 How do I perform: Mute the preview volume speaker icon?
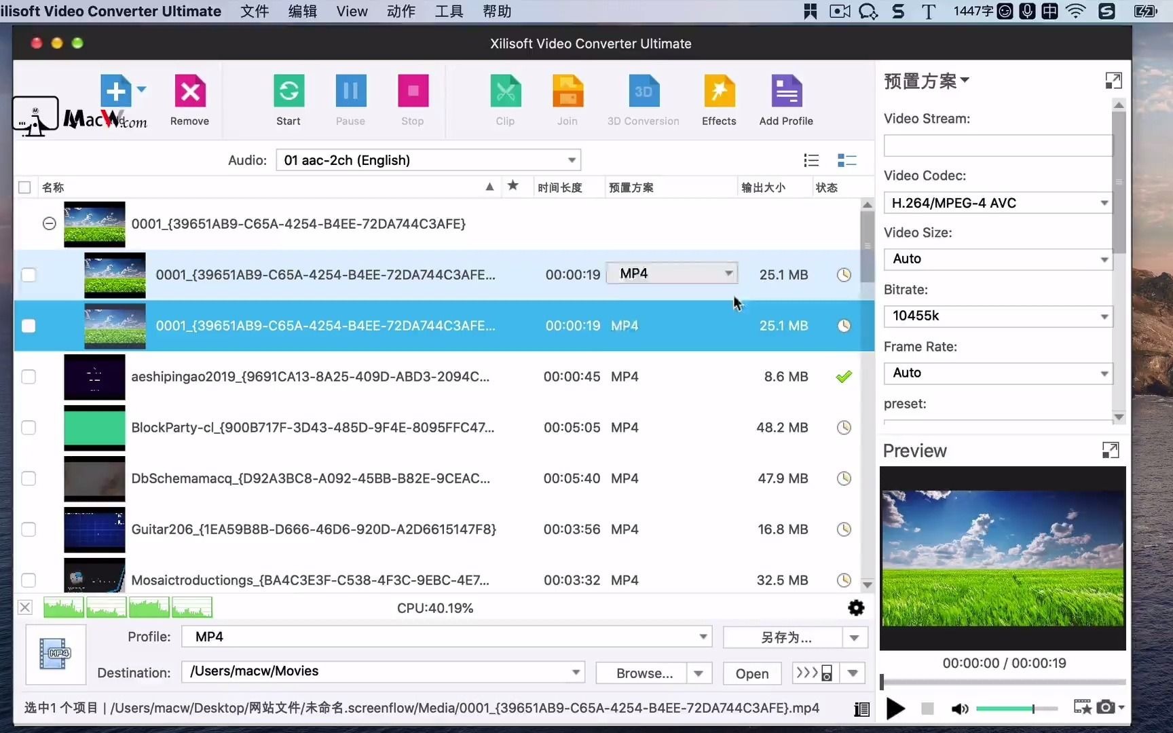point(959,709)
